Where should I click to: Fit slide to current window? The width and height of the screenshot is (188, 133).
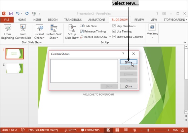click(182, 130)
